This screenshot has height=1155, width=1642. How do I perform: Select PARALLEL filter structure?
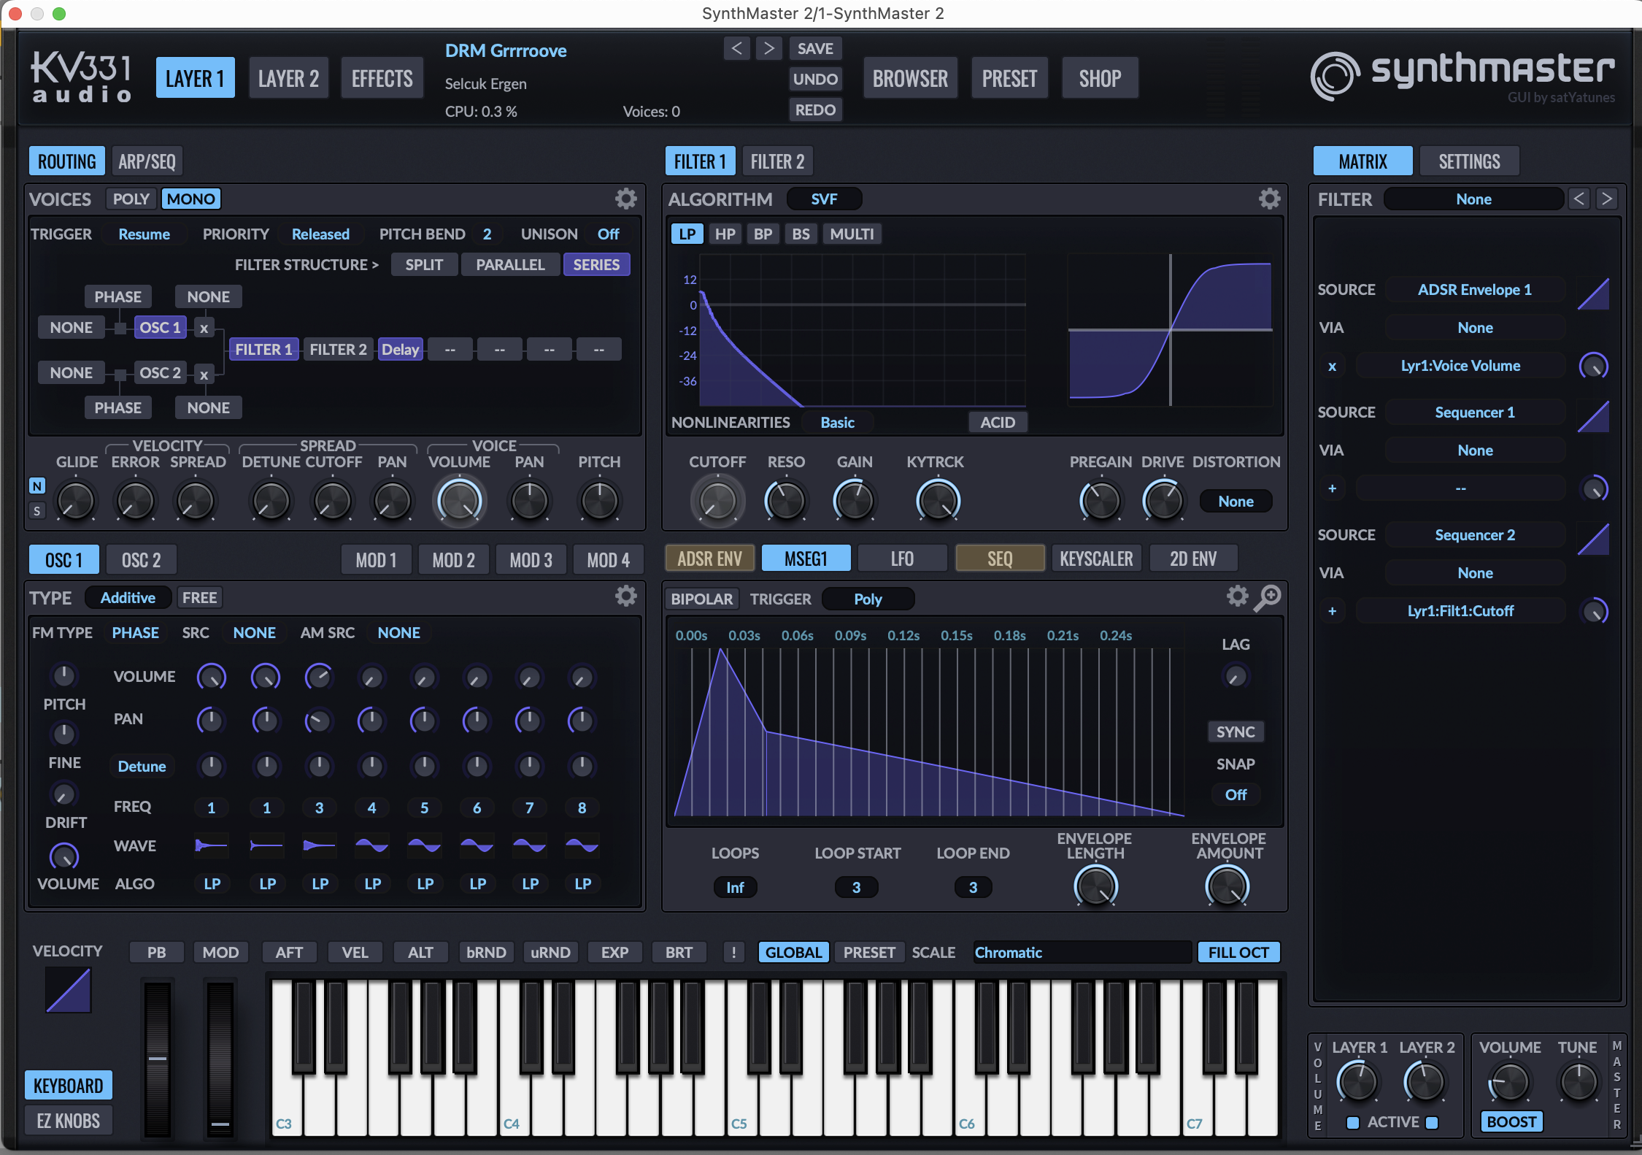click(x=510, y=264)
